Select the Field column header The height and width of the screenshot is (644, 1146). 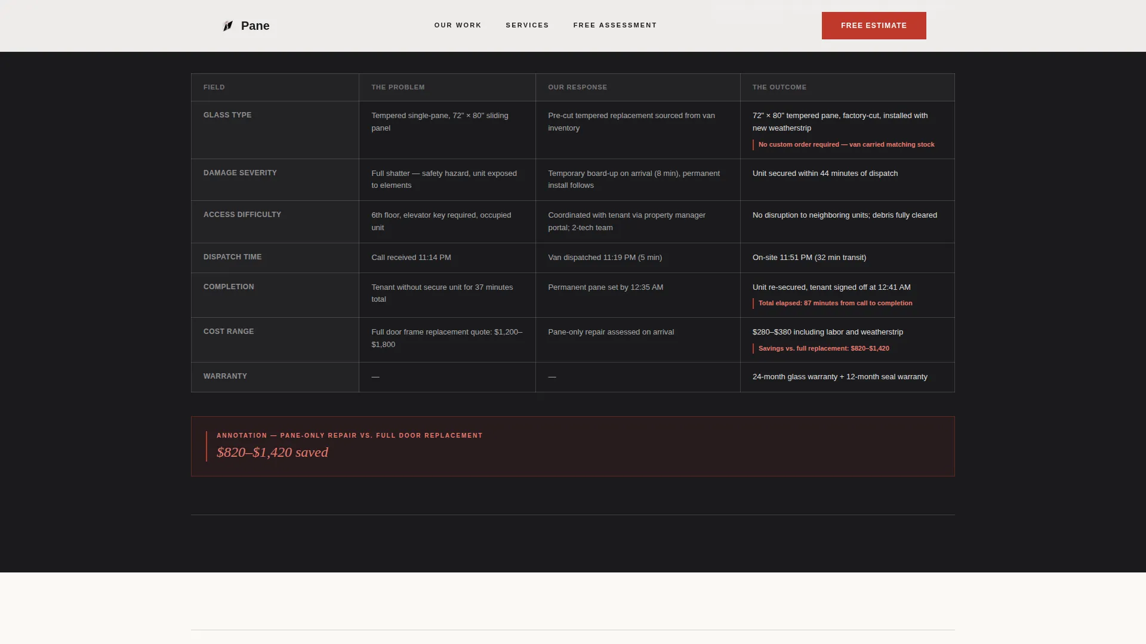pyautogui.click(x=214, y=87)
